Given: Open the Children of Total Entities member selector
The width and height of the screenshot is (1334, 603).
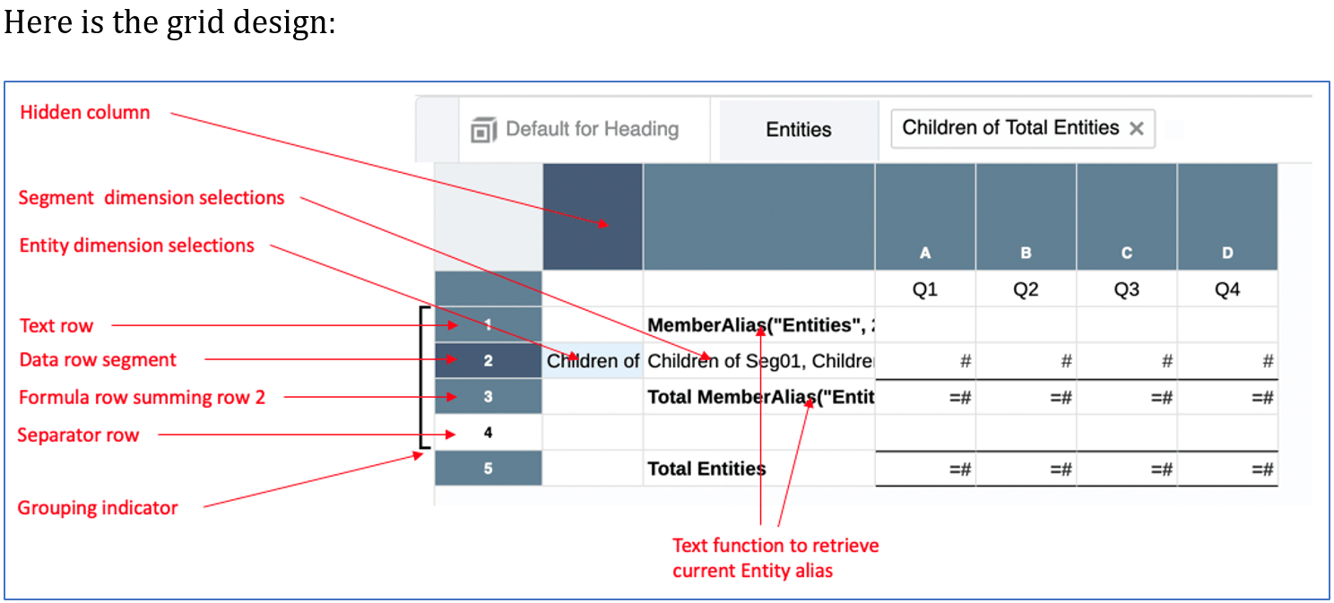Looking at the screenshot, I should [x=1009, y=128].
